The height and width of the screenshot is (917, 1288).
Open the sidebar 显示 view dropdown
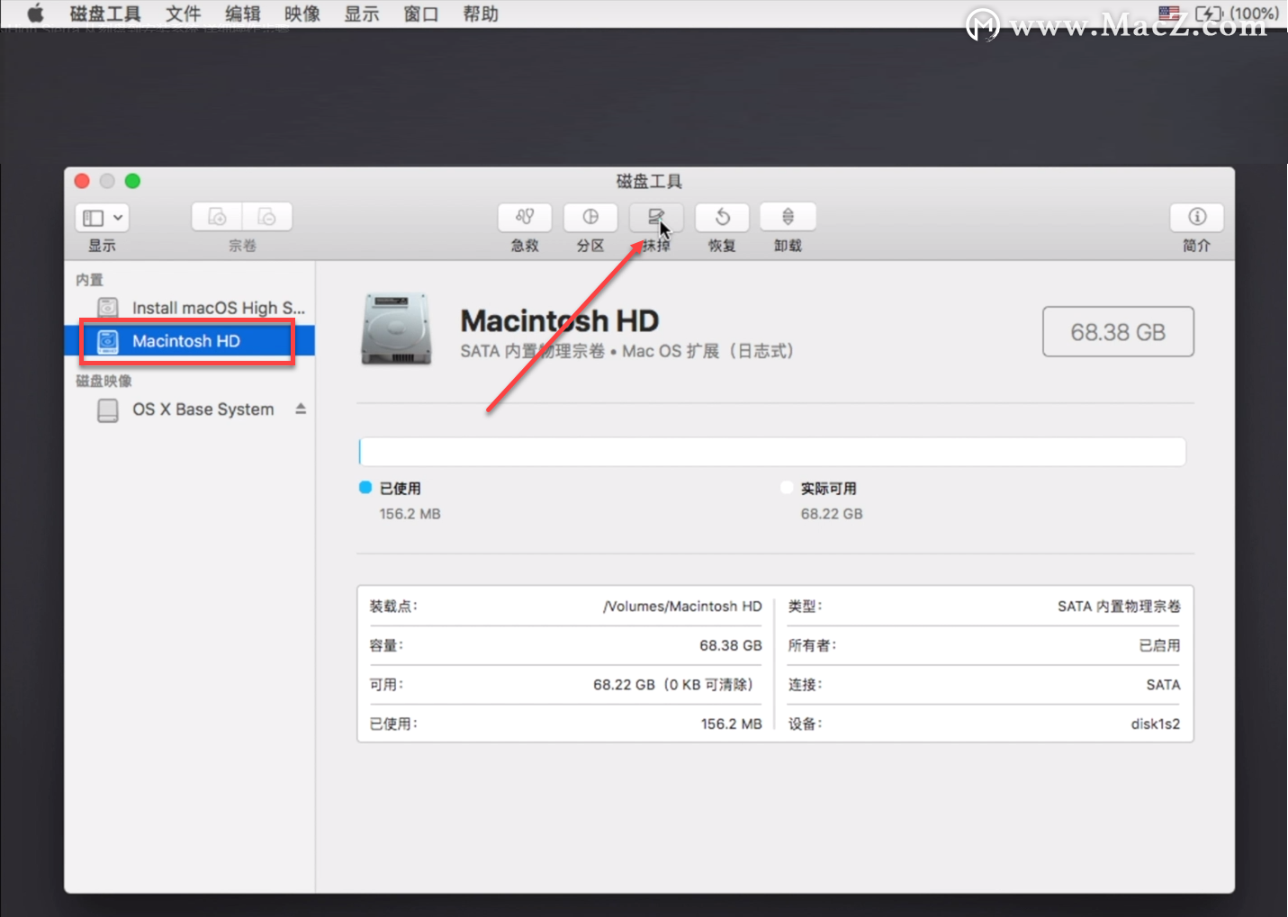coord(102,218)
